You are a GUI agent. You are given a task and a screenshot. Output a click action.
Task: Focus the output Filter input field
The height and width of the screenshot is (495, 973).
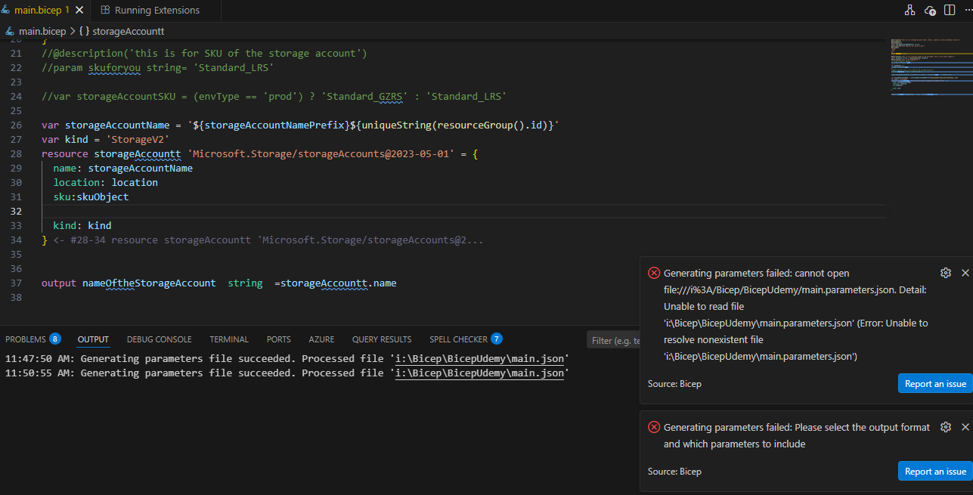coord(613,340)
